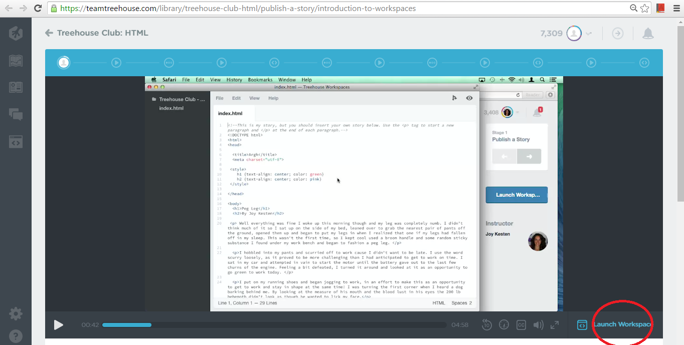Open History menu in the video menubar
Image resolution: width=684 pixels, height=345 pixels.
tap(234, 80)
